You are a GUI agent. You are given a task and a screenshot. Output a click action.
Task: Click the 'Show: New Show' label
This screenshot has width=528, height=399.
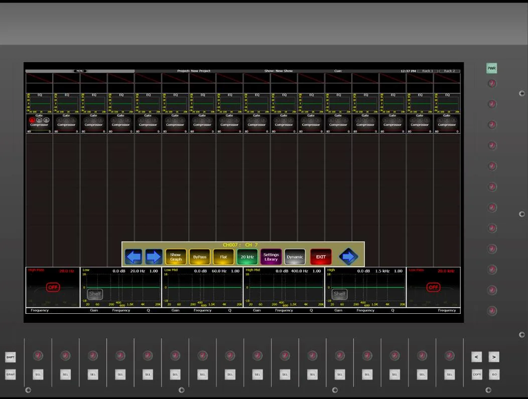(279, 71)
